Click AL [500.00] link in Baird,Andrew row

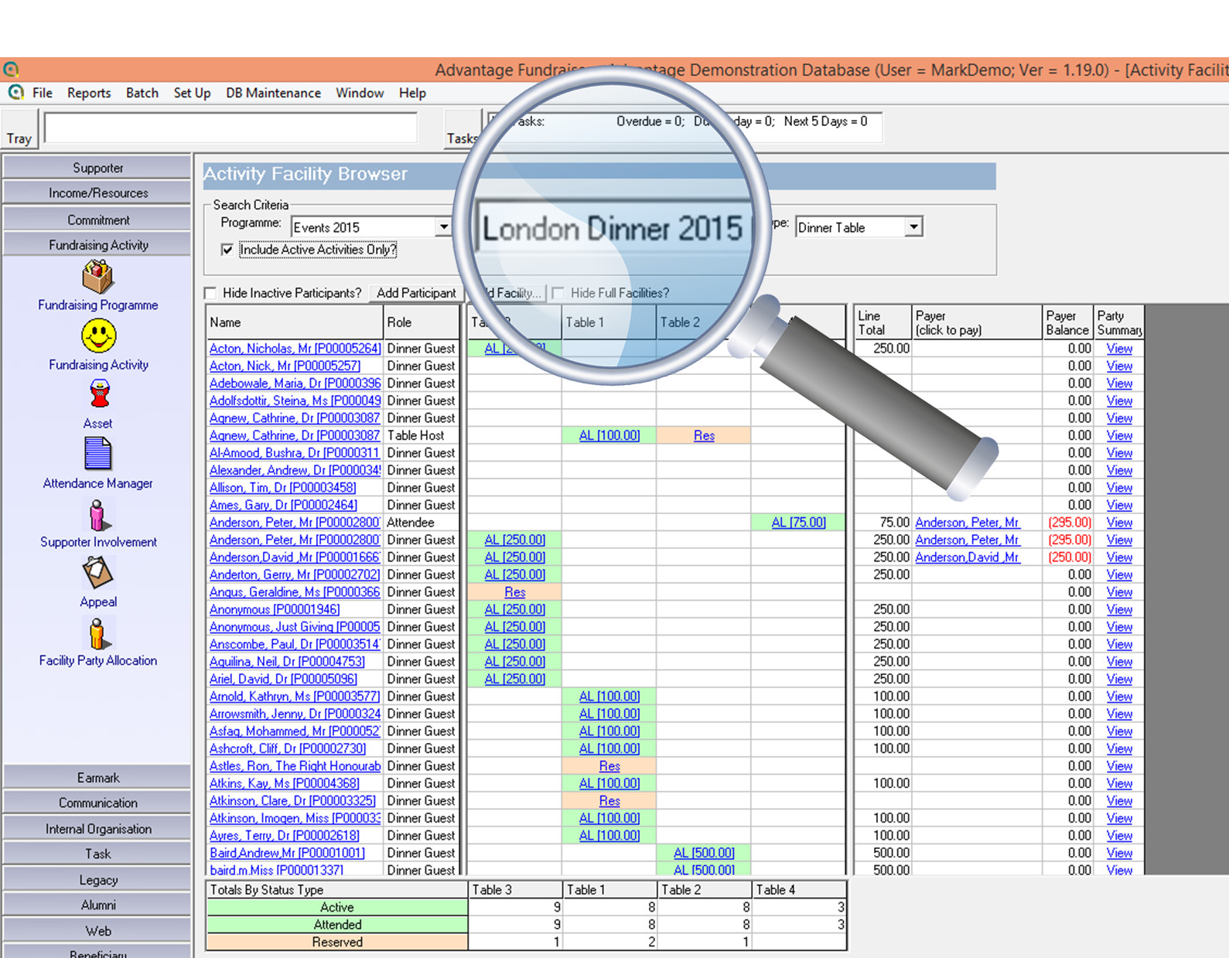(704, 853)
